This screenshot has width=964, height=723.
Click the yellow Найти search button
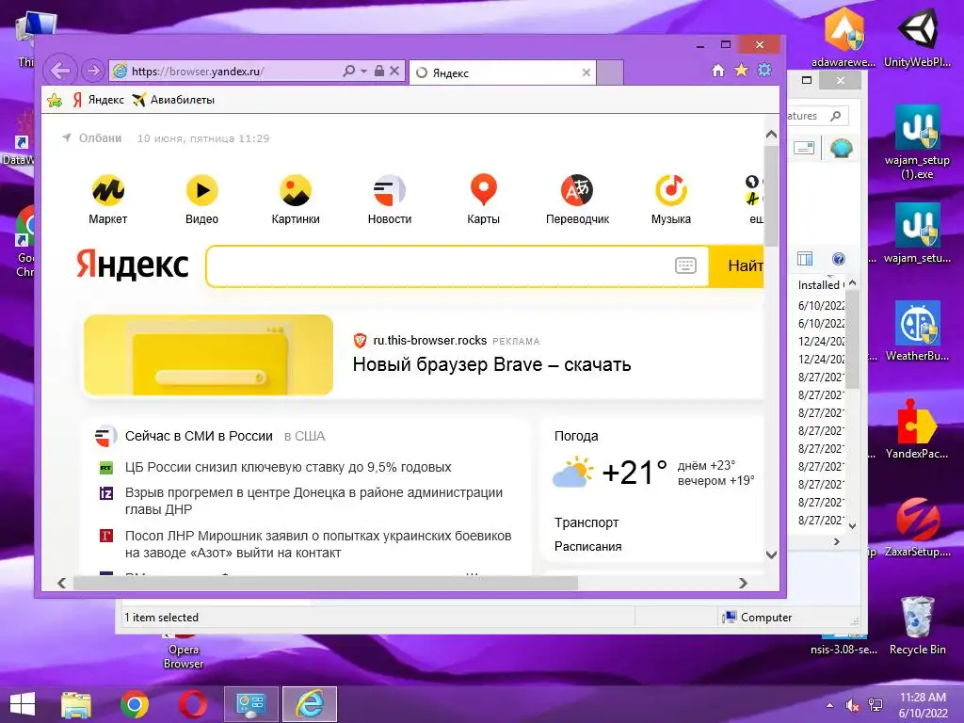click(x=736, y=266)
